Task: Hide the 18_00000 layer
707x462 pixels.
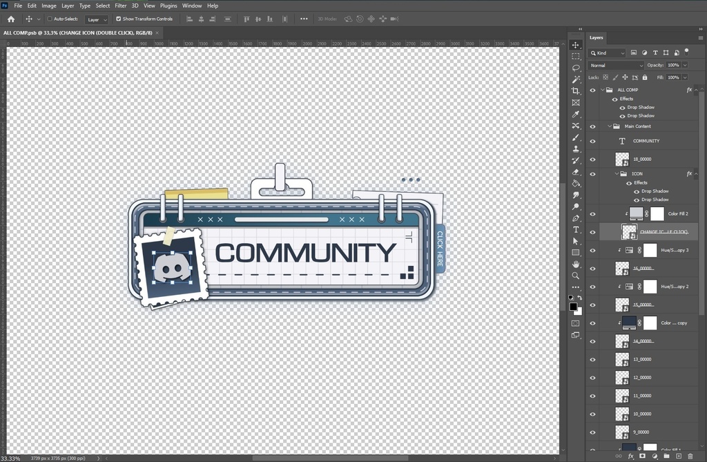Action: coord(592,160)
